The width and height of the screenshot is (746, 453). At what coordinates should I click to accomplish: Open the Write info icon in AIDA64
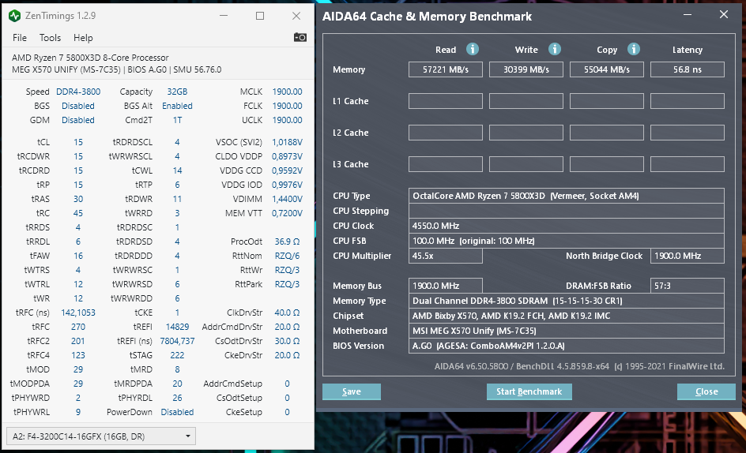tap(554, 49)
